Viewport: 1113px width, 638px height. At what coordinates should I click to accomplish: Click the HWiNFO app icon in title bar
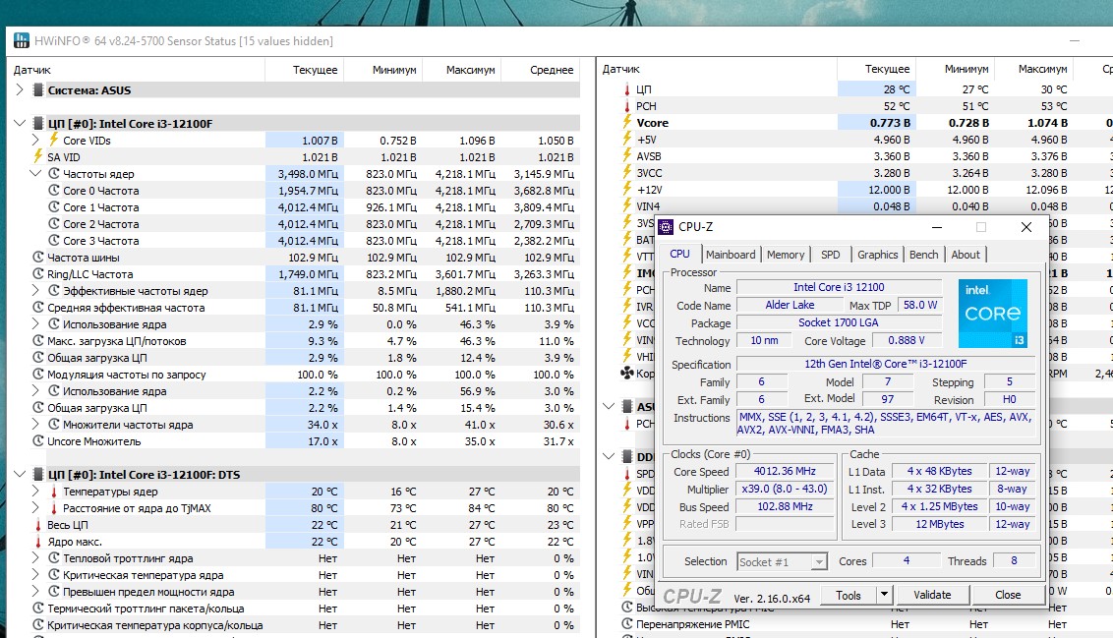pos(22,40)
